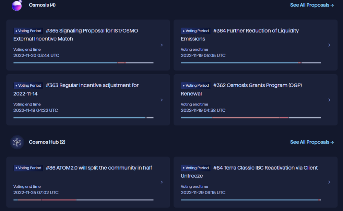The image size is (343, 211).
Task: Click the vote tally bar of proposal #364
Action: point(251,63)
